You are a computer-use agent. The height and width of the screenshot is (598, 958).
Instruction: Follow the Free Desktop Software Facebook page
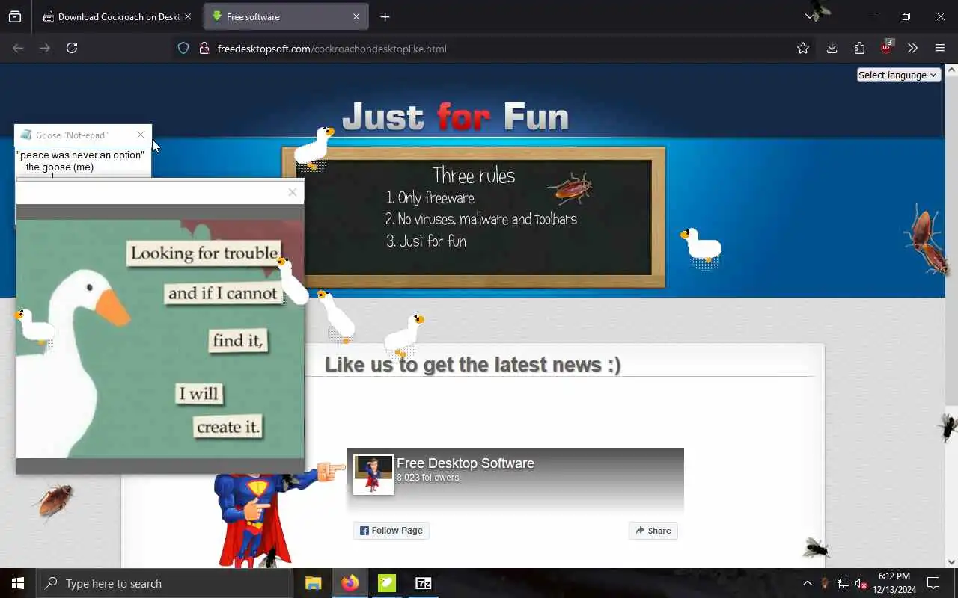pos(391,531)
